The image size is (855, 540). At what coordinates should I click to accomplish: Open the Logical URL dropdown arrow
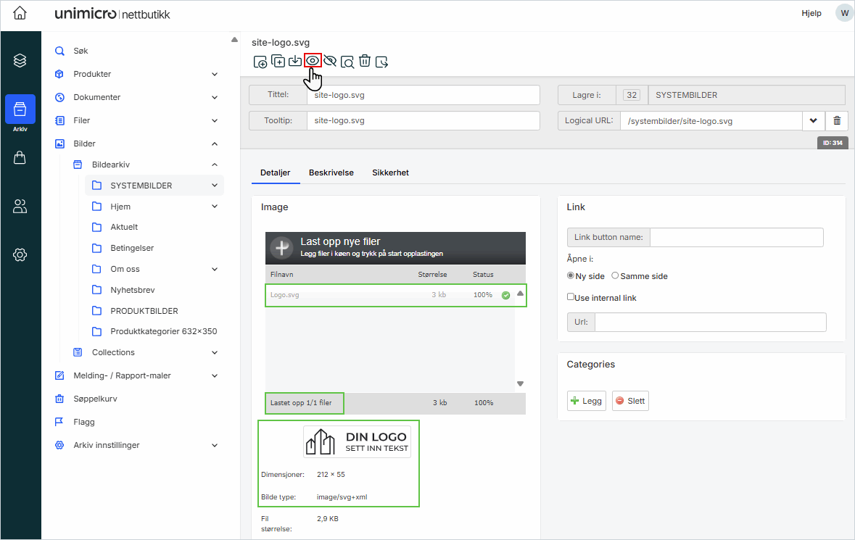813,121
